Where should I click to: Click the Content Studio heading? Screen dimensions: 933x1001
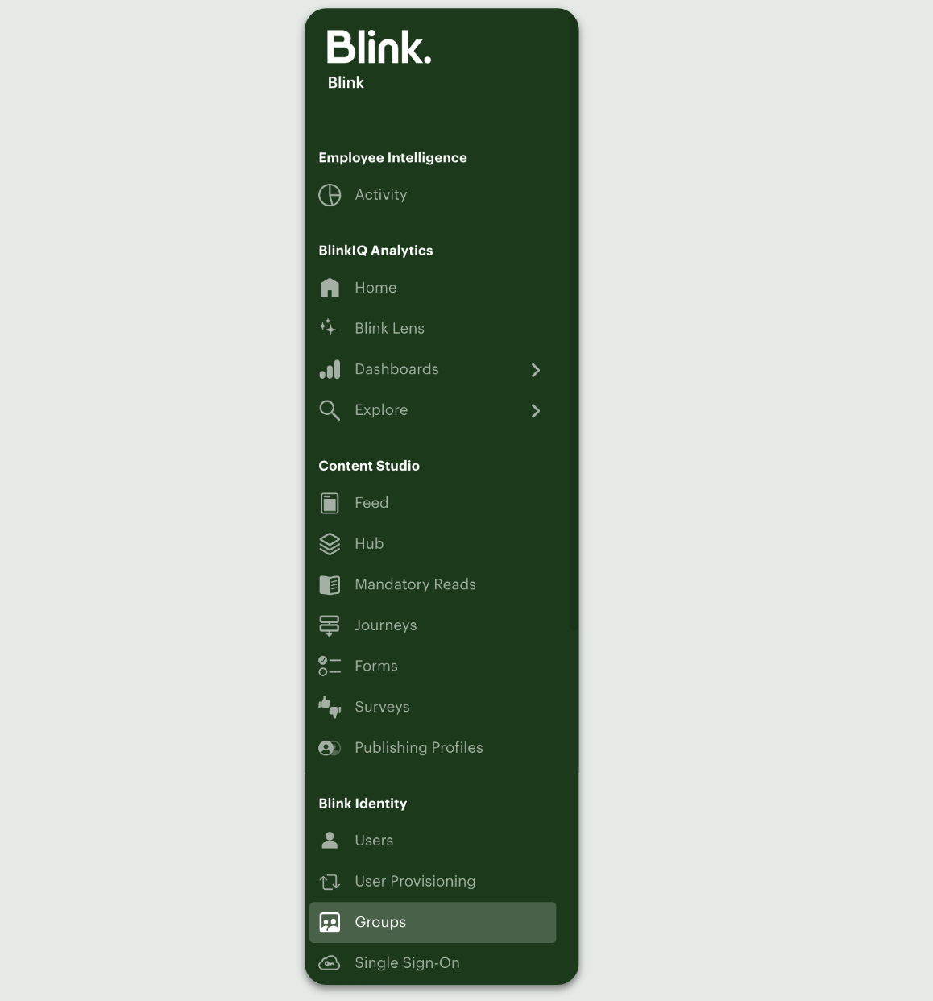[369, 466]
